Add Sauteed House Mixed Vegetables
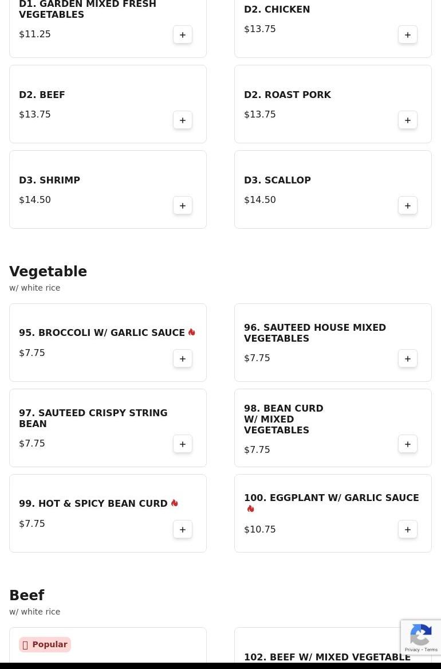Screen dimensions: 441x669 pyautogui.click(x=407, y=358)
